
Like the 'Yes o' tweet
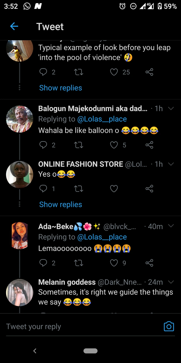[x=114, y=189]
